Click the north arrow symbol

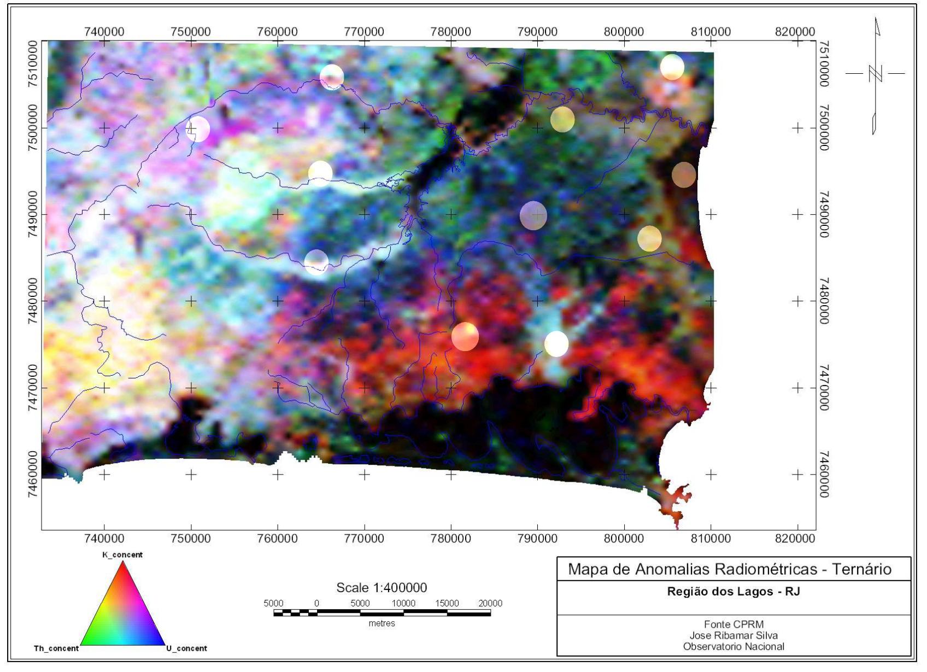click(875, 75)
